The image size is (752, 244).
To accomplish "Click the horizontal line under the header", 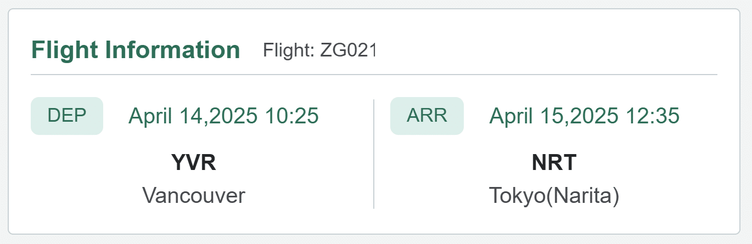I will click(x=374, y=74).
